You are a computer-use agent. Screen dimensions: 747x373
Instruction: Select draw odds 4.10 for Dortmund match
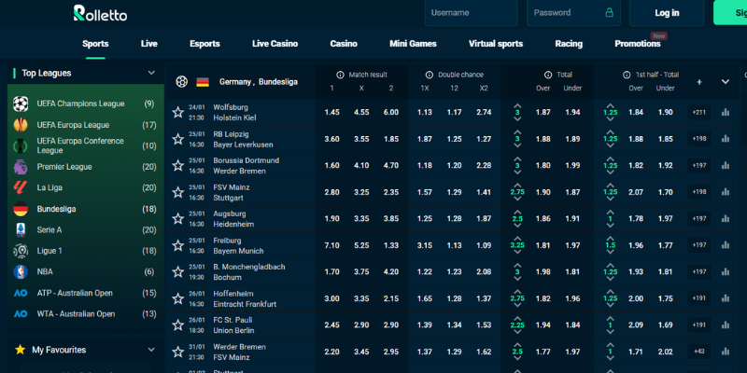point(361,166)
